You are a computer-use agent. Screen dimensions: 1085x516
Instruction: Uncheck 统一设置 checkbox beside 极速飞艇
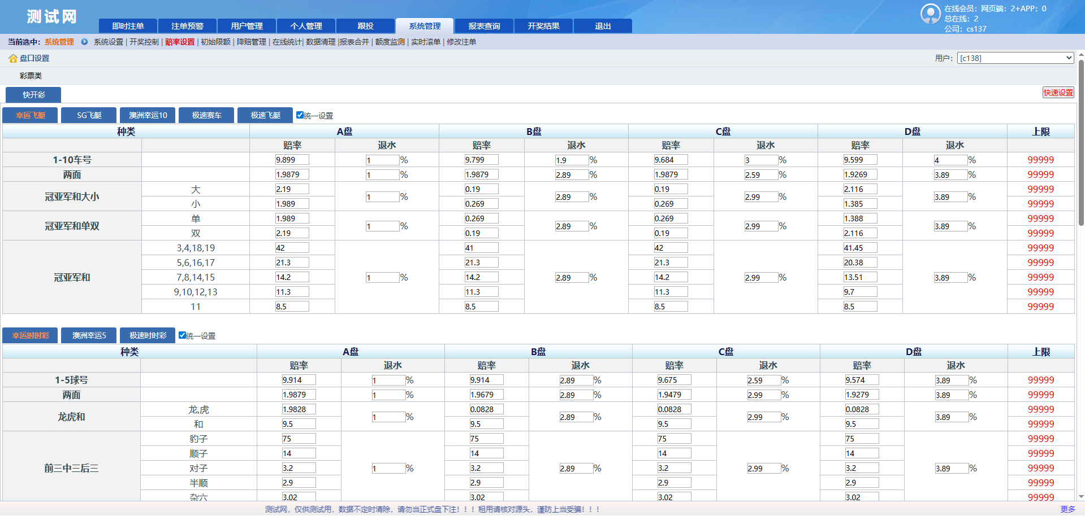tap(300, 115)
